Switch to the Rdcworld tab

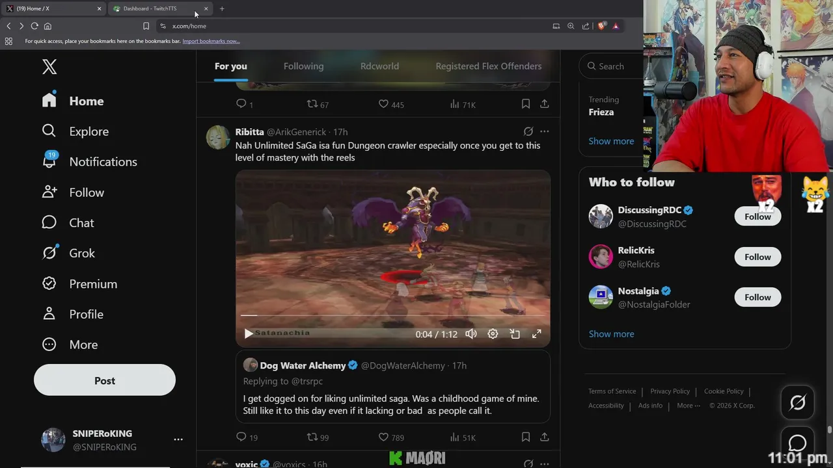379,66
